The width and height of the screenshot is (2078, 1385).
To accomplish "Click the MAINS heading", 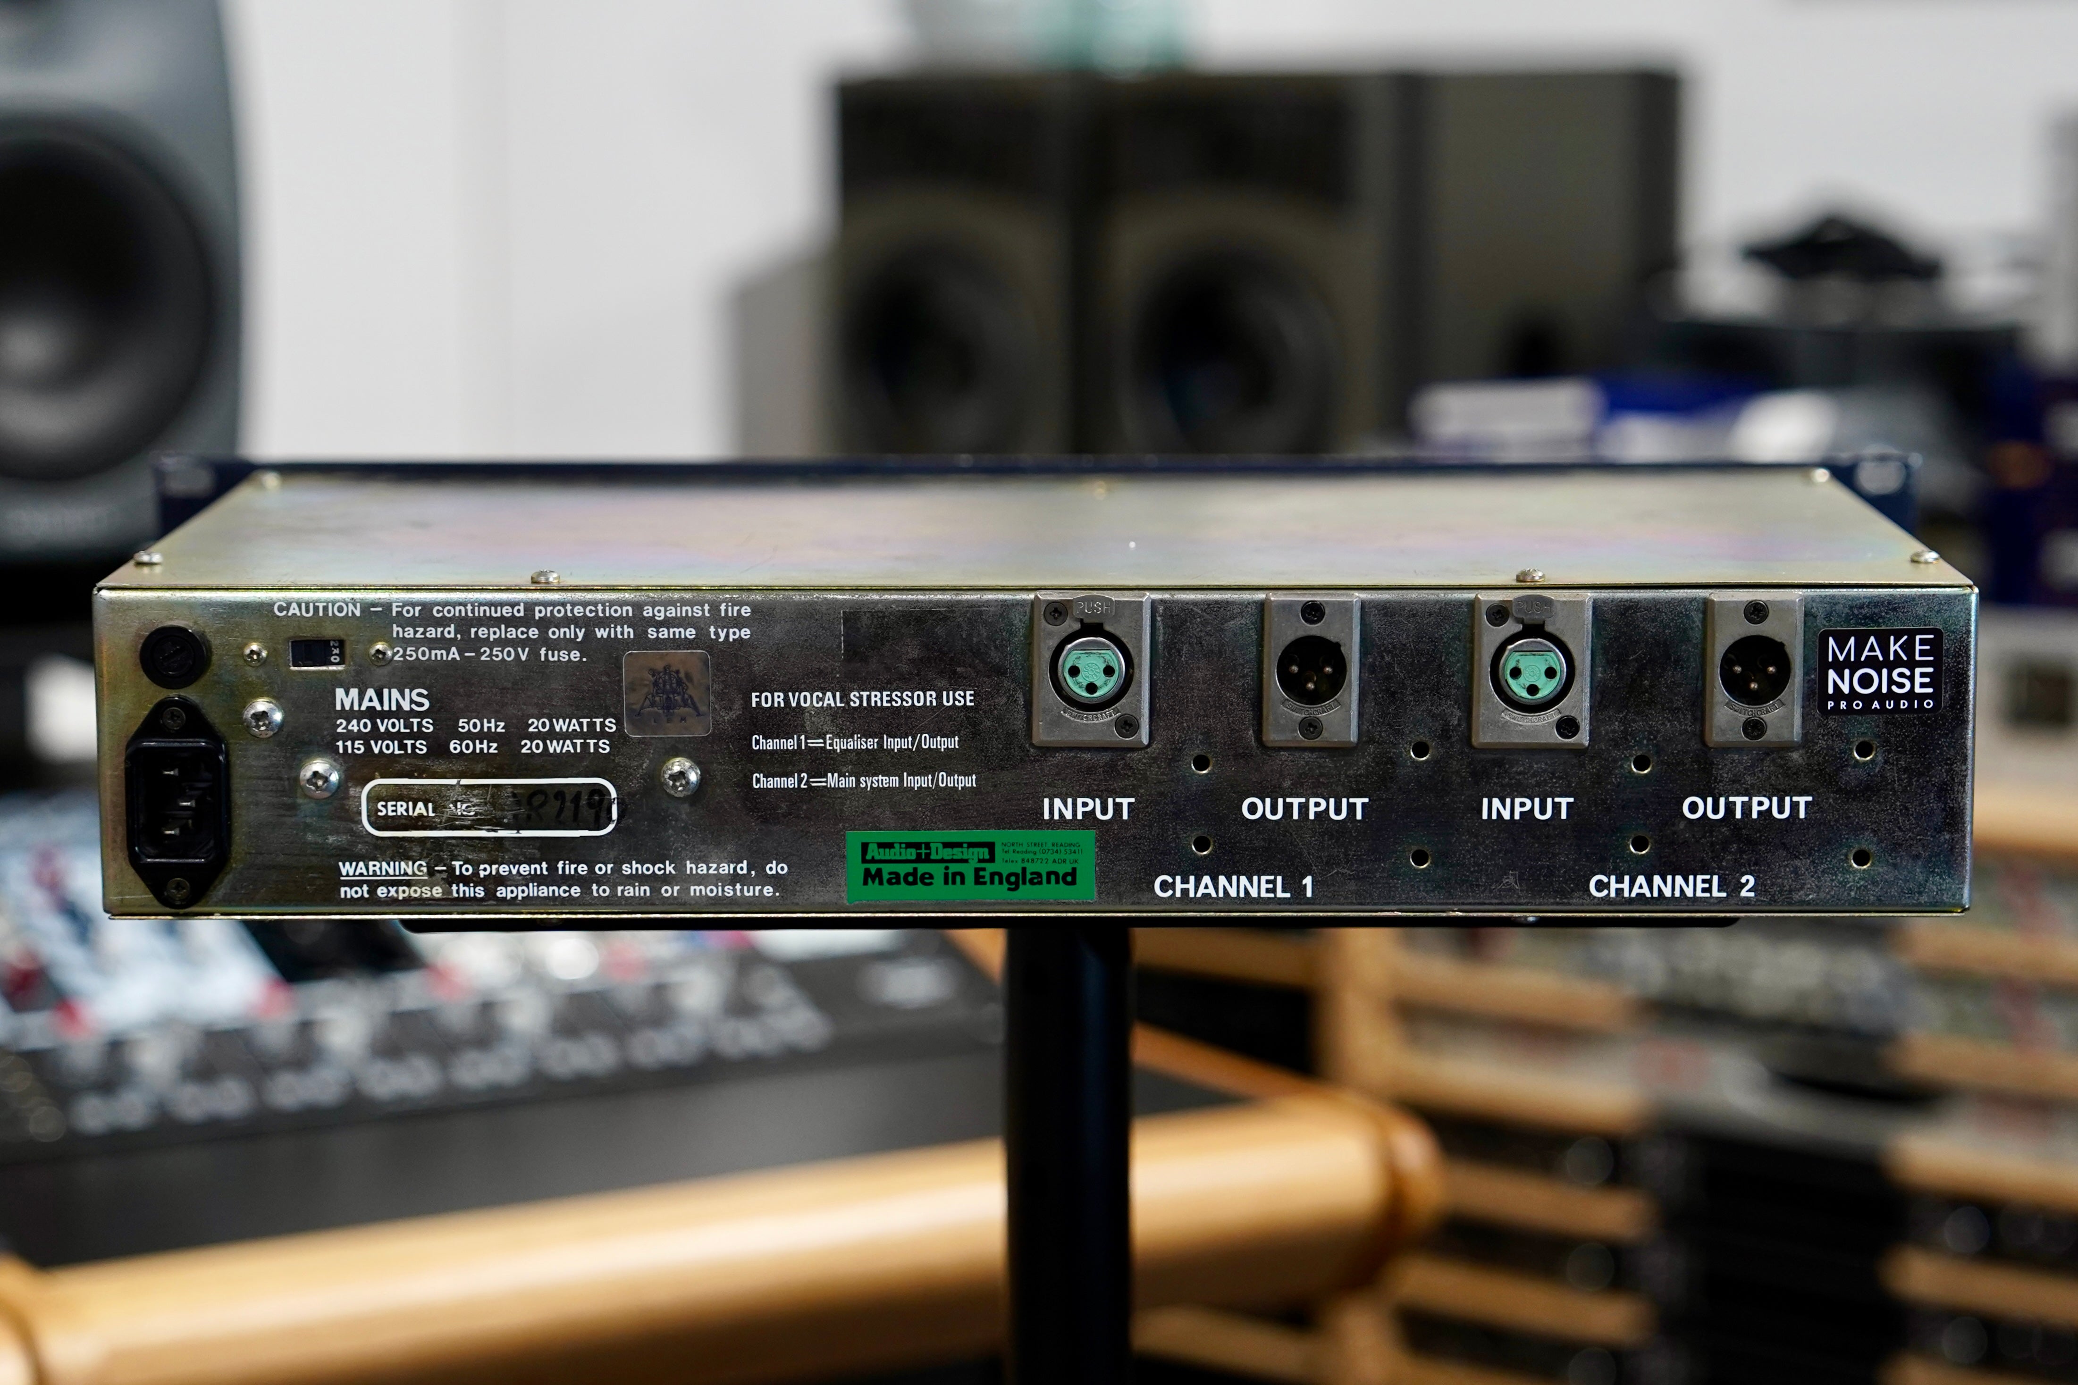I will coord(381,699).
